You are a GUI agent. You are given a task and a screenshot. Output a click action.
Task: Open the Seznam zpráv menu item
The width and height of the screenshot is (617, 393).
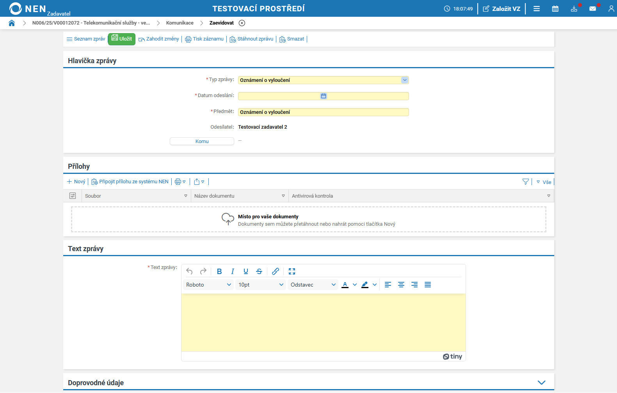click(x=86, y=39)
